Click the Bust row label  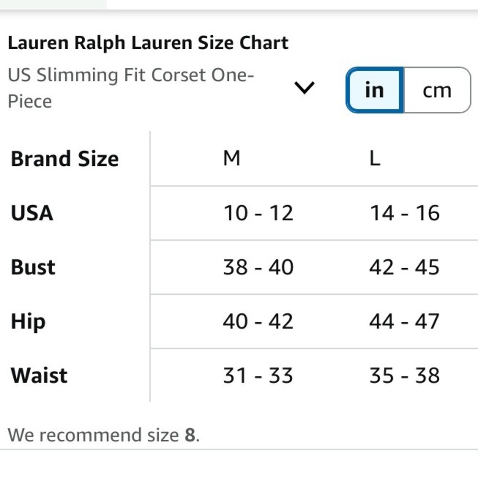point(33,267)
